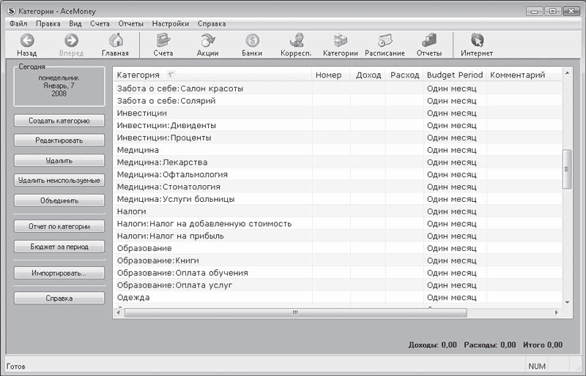Image resolution: width=586 pixels, height=376 pixels.
Task: Open the Правка menu
Action: (x=48, y=24)
